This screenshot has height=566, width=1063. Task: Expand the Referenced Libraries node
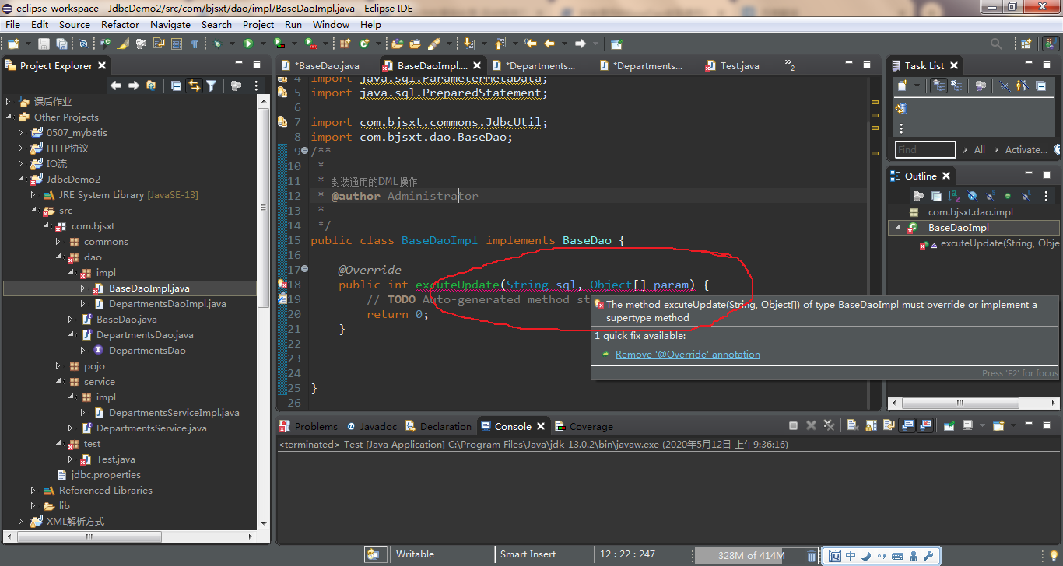click(x=34, y=490)
